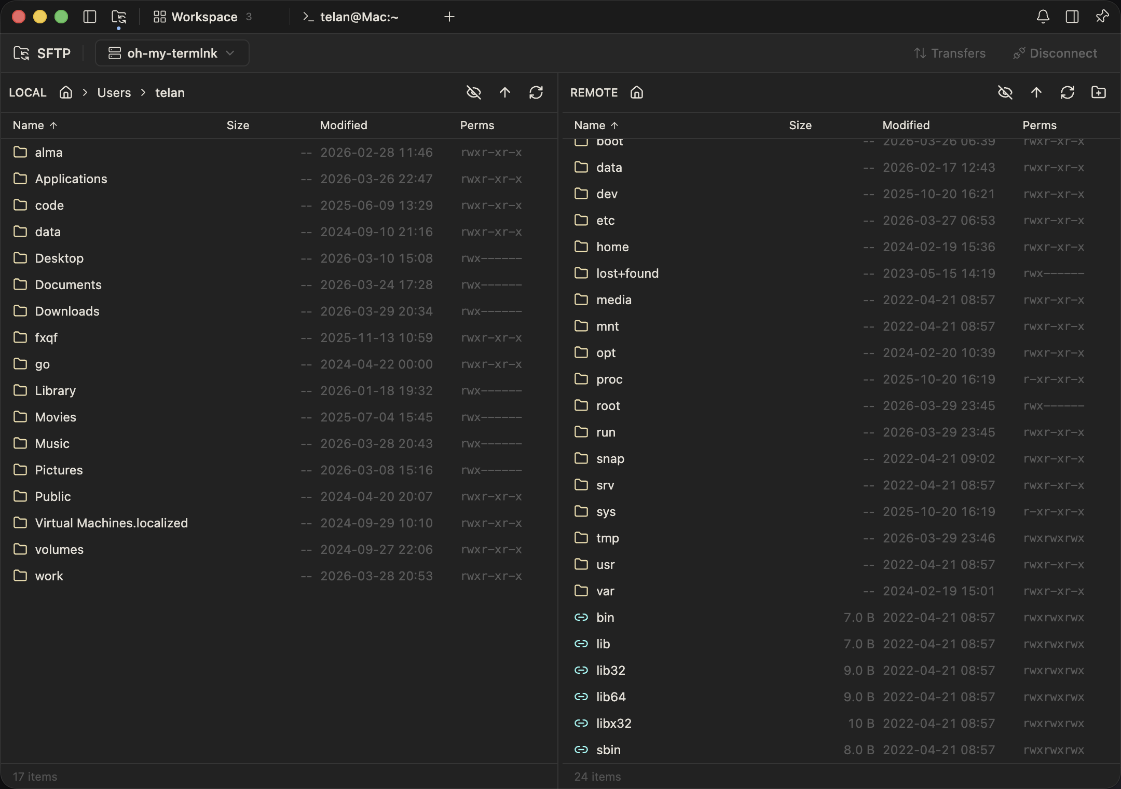This screenshot has width=1121, height=789.
Task: Select the local alma folder
Action: (x=279, y=152)
